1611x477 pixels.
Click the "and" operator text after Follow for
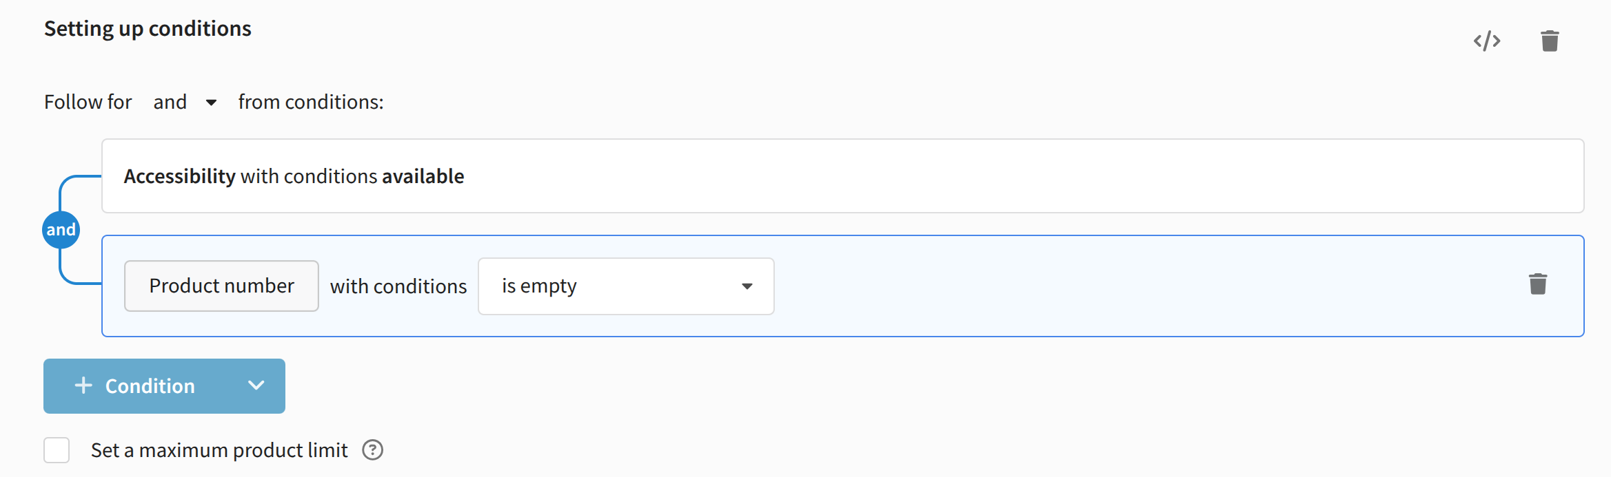point(170,102)
